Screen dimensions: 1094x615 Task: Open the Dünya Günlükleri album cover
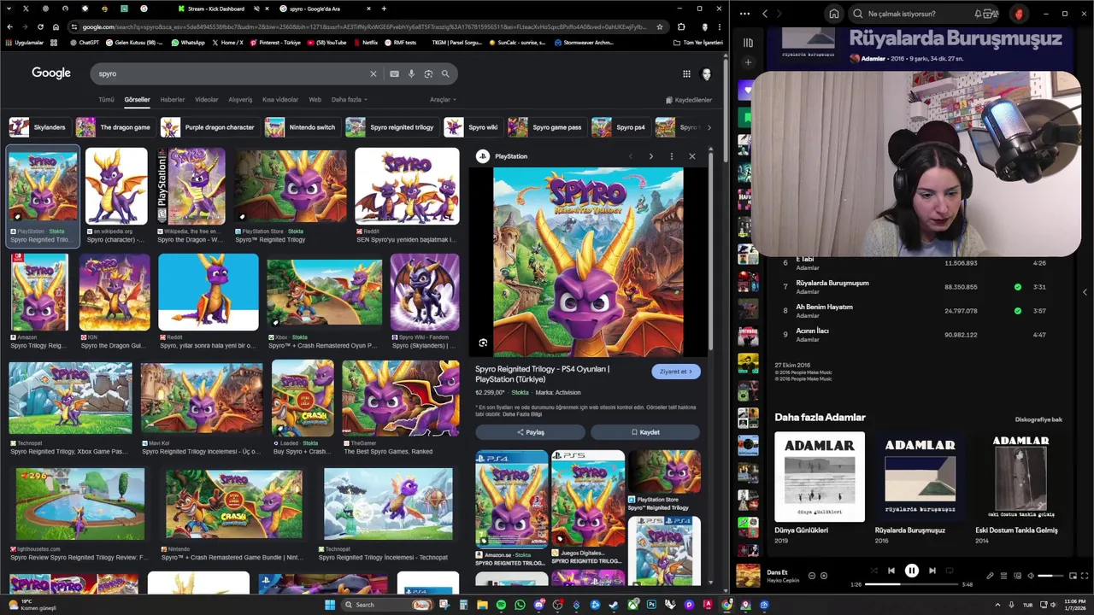coord(820,477)
